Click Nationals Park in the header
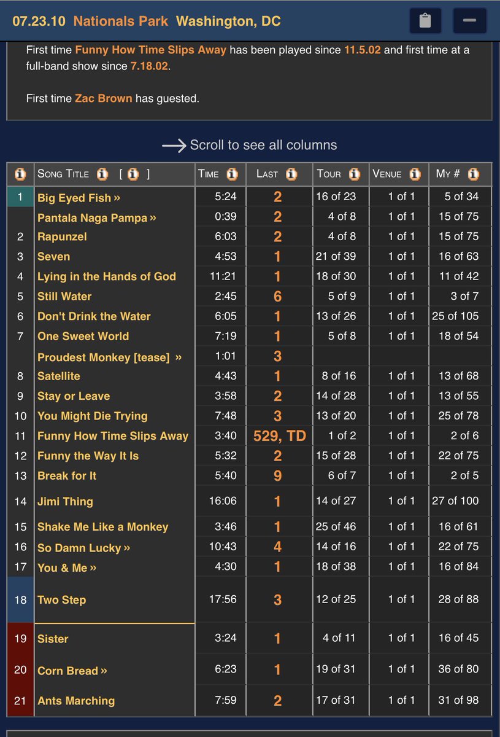500x737 pixels. coord(121,21)
